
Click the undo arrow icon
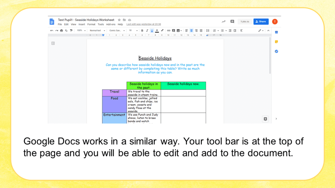click(x=52, y=30)
